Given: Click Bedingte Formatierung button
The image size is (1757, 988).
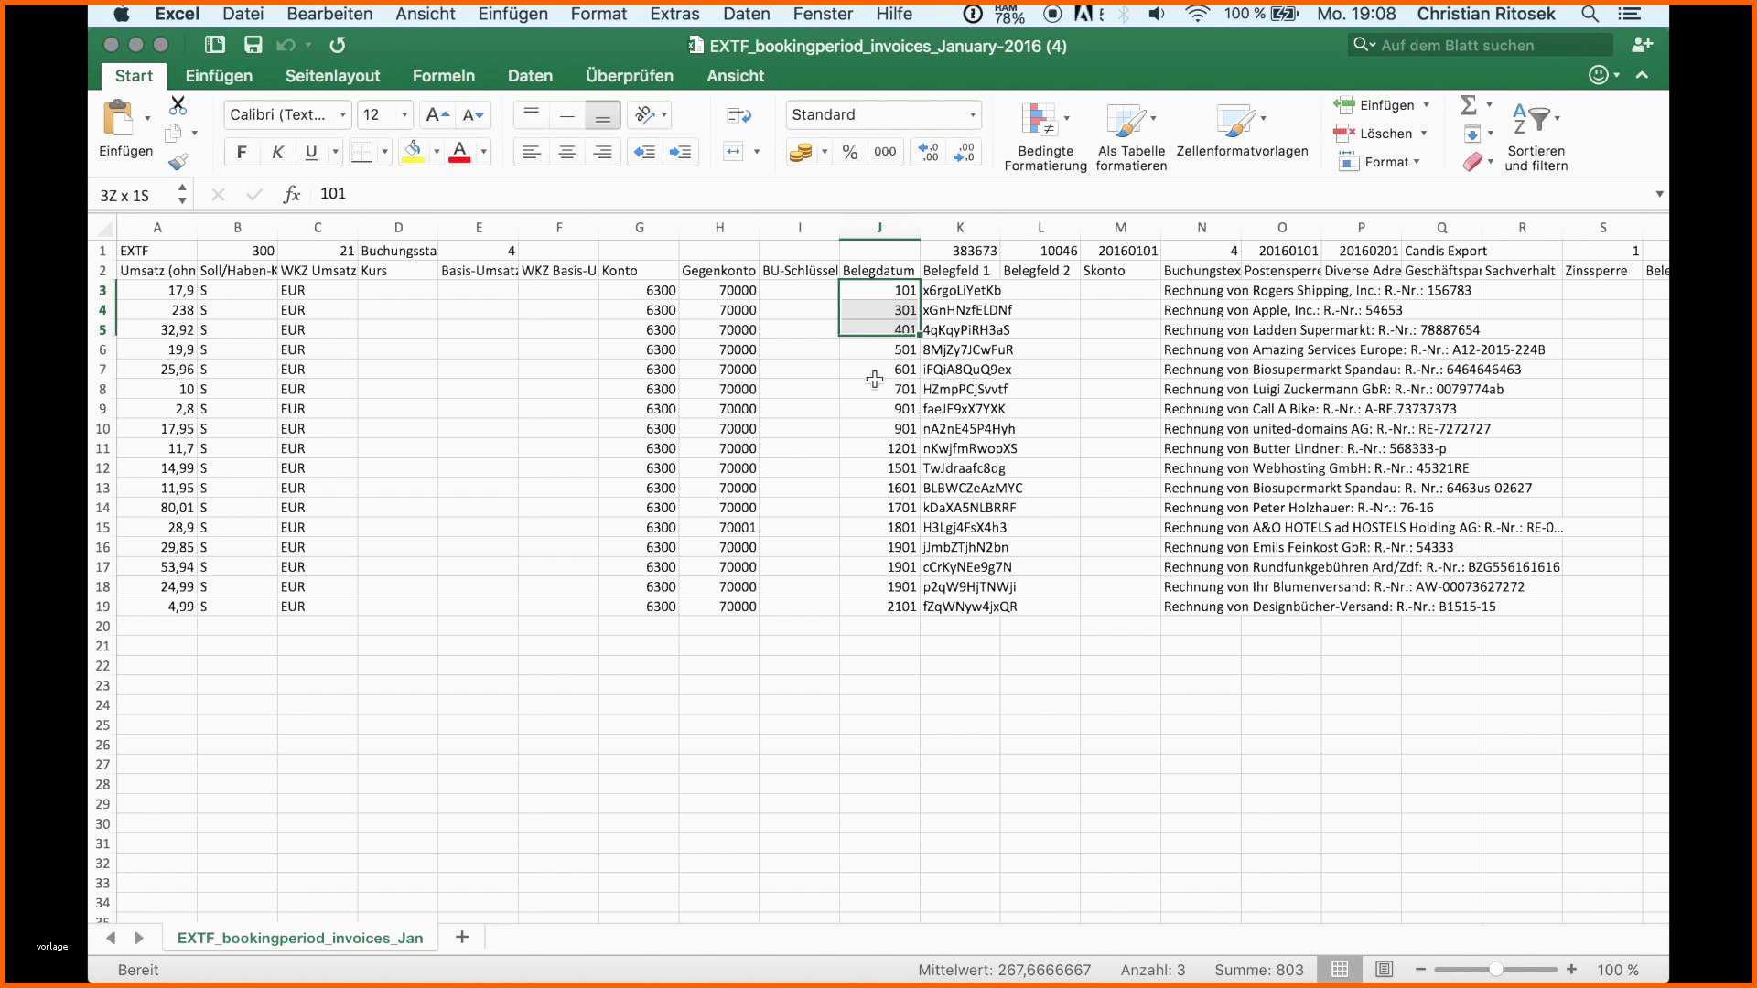Looking at the screenshot, I should (1045, 137).
